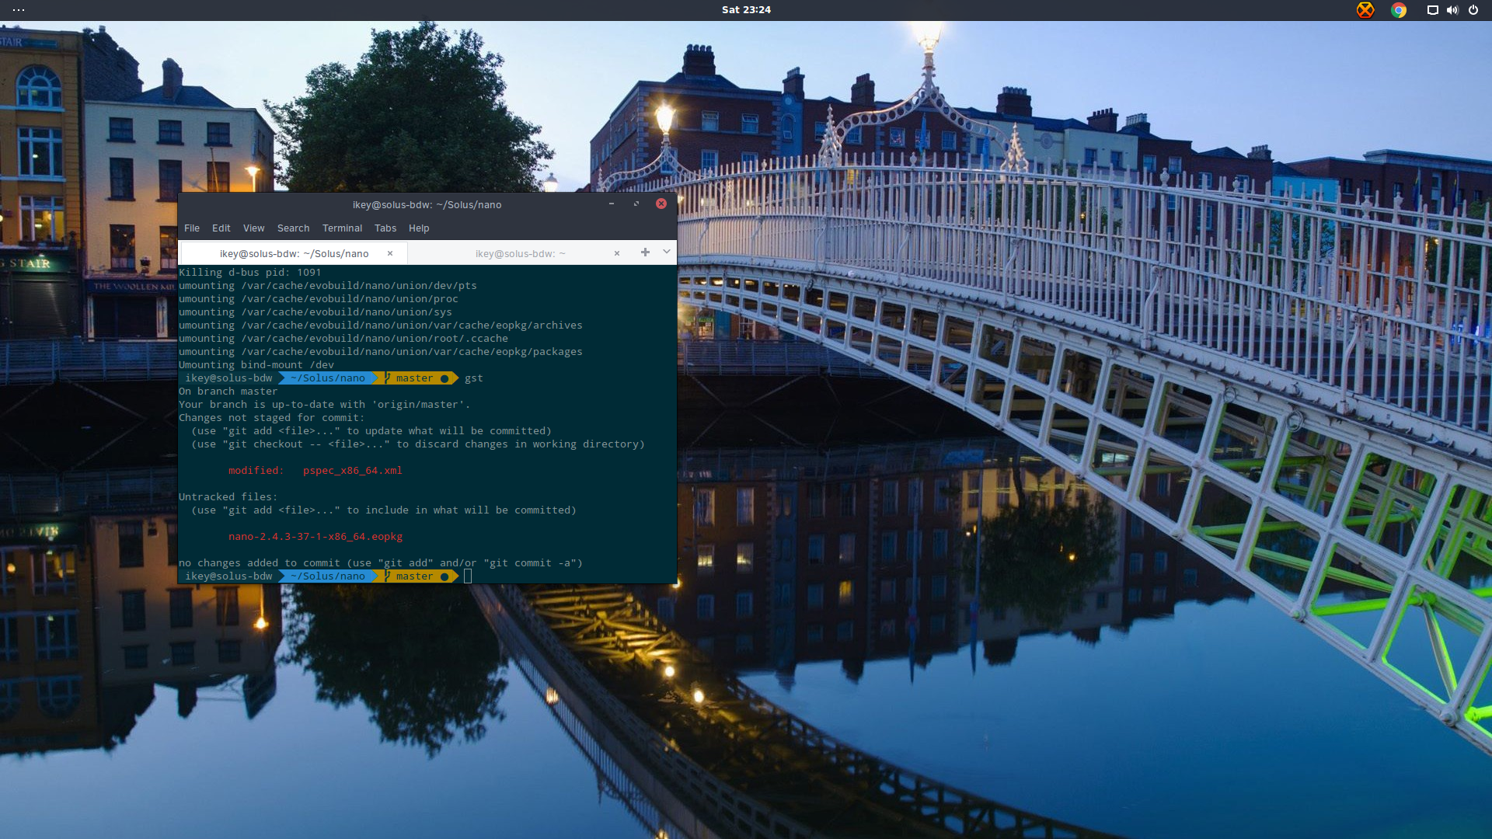1492x839 pixels.
Task: Open the Terminal menu
Action: [x=342, y=228]
